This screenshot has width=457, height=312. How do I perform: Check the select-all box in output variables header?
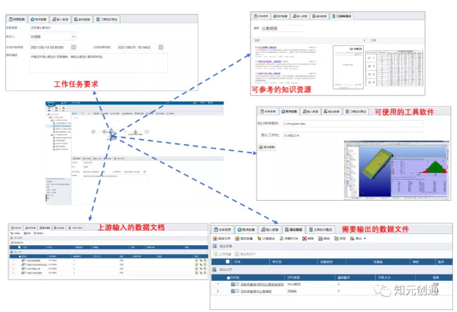[228, 262]
